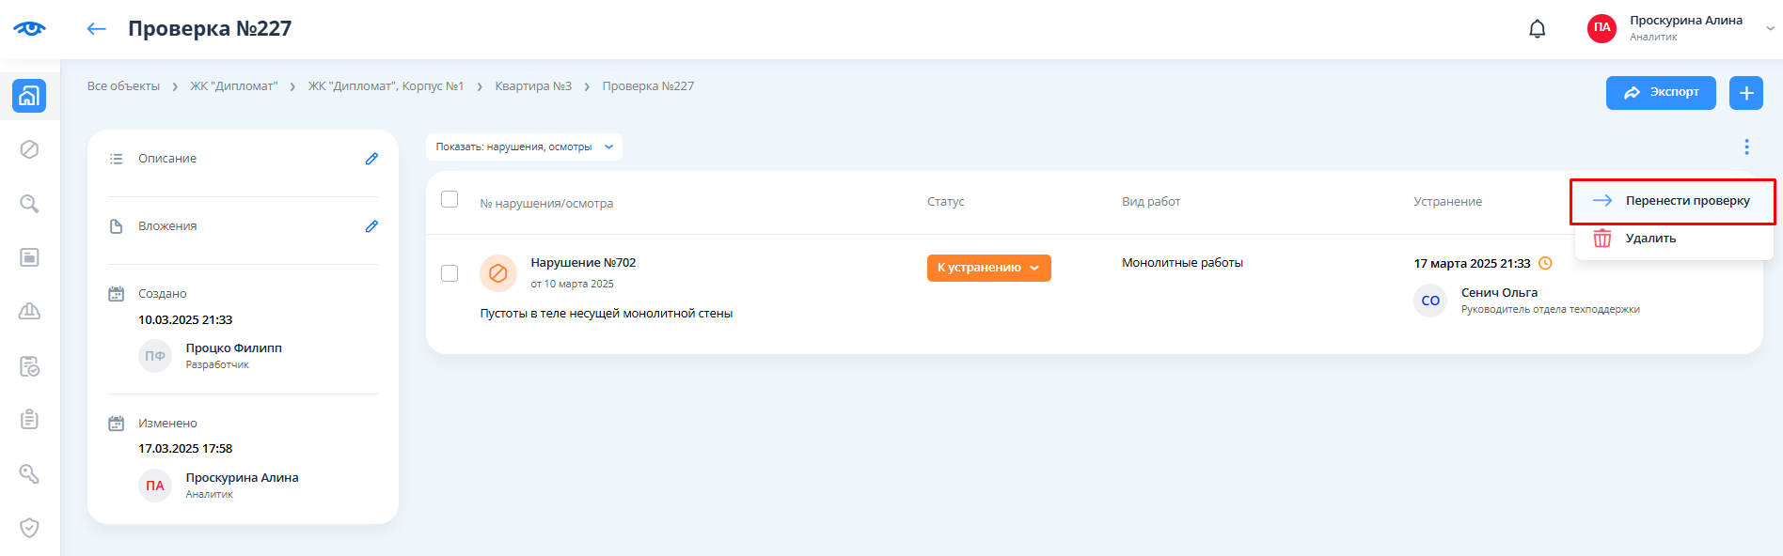Click the back arrow beside Проверка №227
1783x556 pixels.
96,29
